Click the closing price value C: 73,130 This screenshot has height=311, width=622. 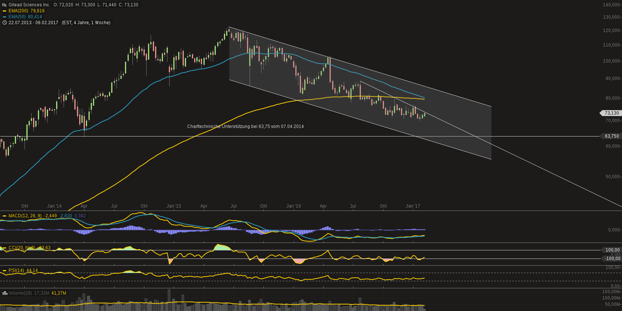[129, 5]
